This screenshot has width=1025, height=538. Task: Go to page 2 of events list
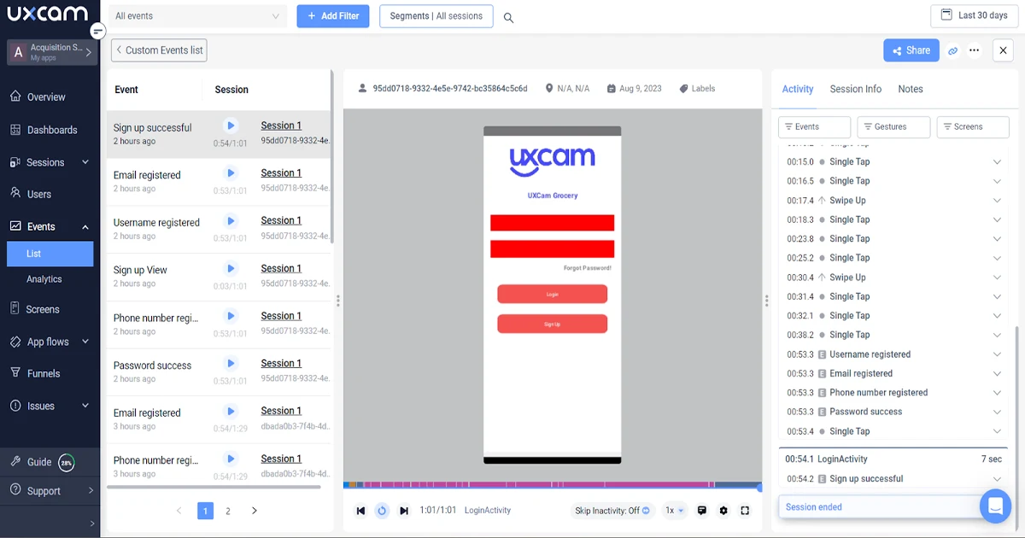pyautogui.click(x=228, y=511)
